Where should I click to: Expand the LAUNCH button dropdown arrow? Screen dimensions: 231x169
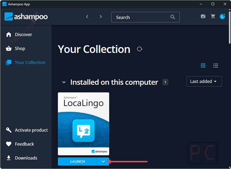[103, 161]
